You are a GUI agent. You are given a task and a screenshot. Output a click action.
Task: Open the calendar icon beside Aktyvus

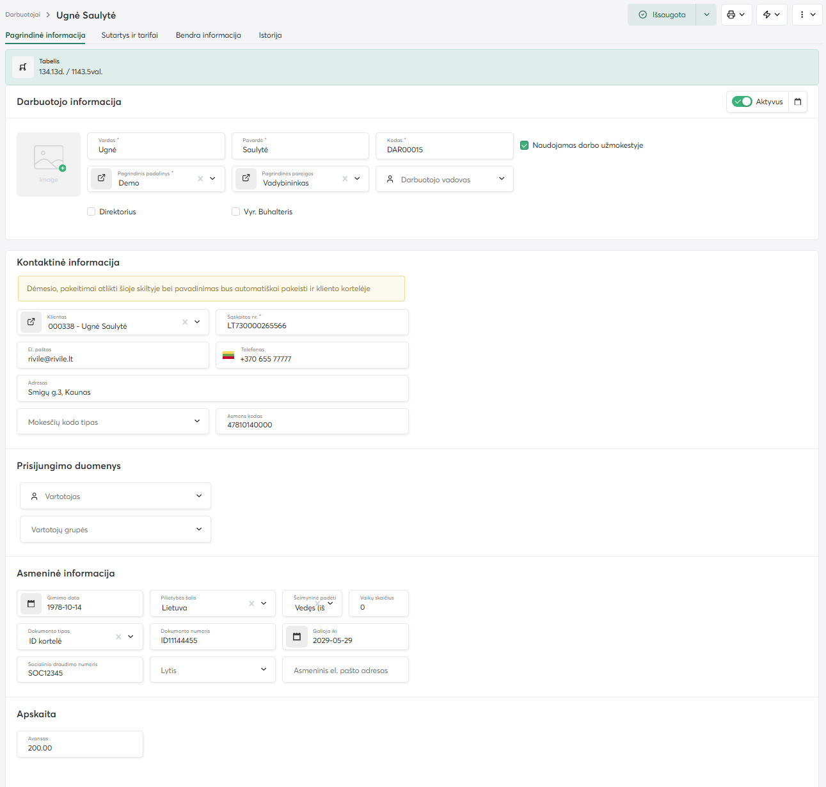point(798,102)
